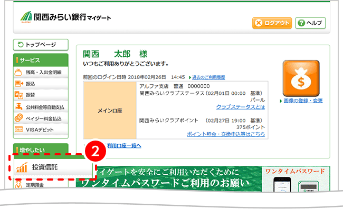This screenshot has width=343, height=209.
Task: Open 画像の登録・変更 link
Action: (303, 101)
